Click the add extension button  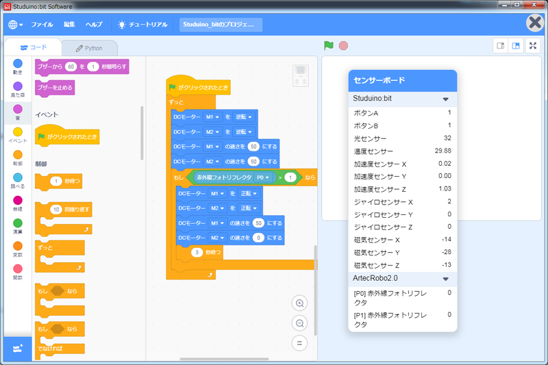(18, 349)
